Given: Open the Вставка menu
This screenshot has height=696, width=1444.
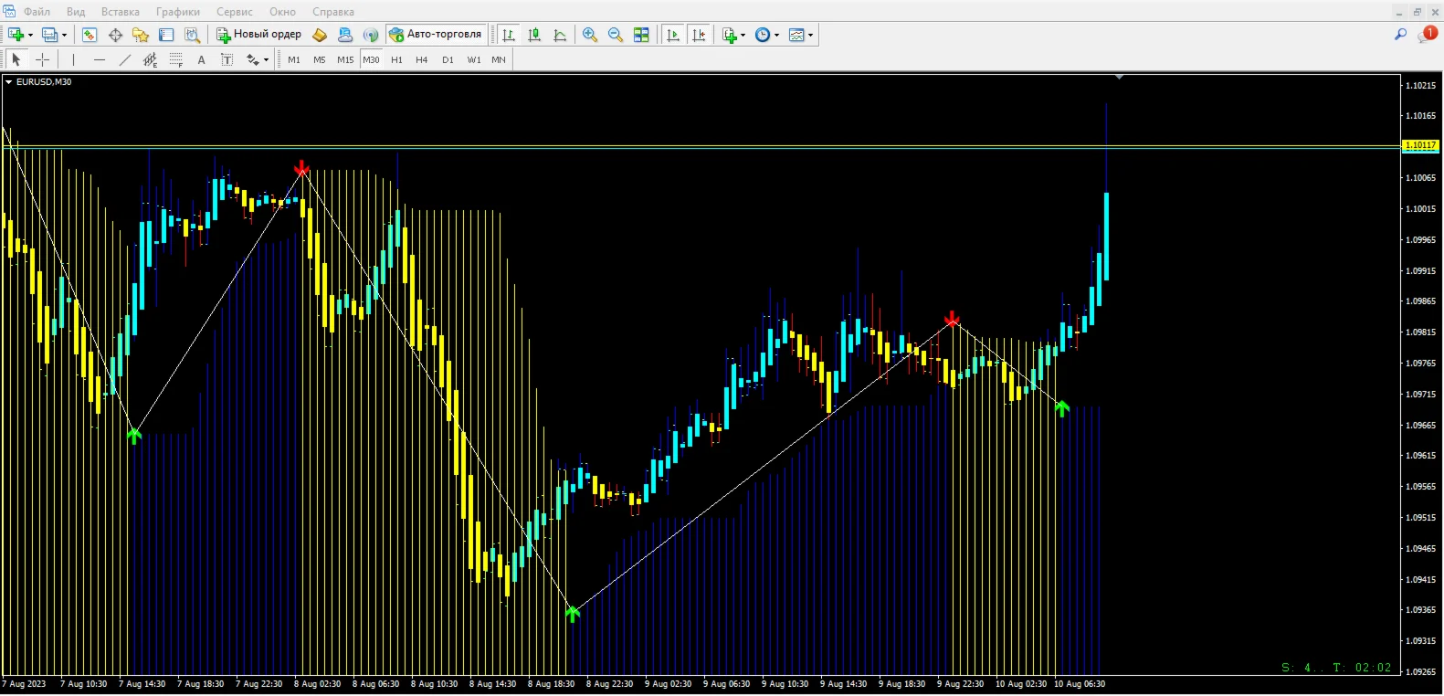Looking at the screenshot, I should [x=121, y=12].
